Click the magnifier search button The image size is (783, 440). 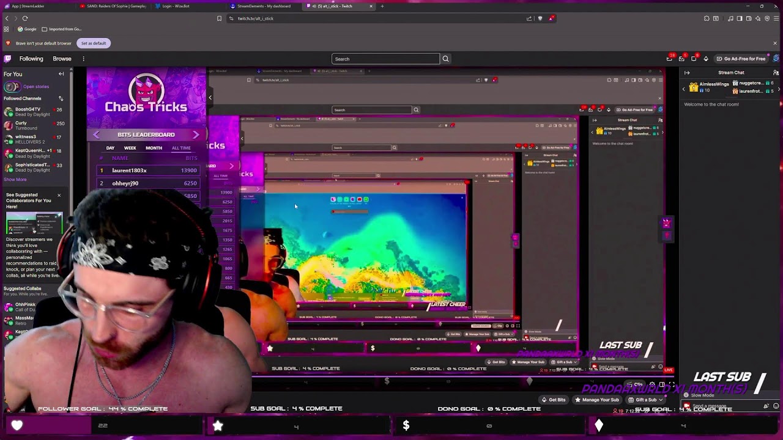coord(445,59)
